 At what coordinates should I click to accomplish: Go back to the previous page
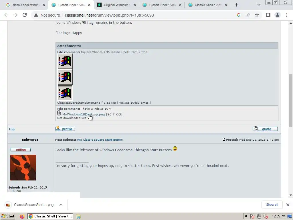tap(6, 15)
